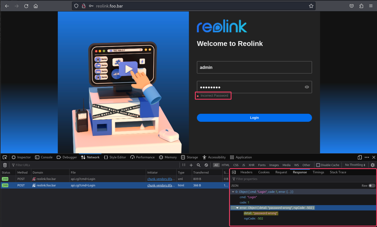Clear the network request log
Image resolution: width=377 pixels, height=227 pixels.
(5, 165)
